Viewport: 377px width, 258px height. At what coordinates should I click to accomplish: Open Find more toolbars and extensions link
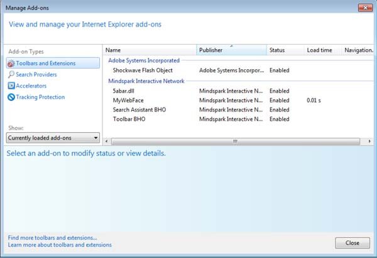[52, 238]
